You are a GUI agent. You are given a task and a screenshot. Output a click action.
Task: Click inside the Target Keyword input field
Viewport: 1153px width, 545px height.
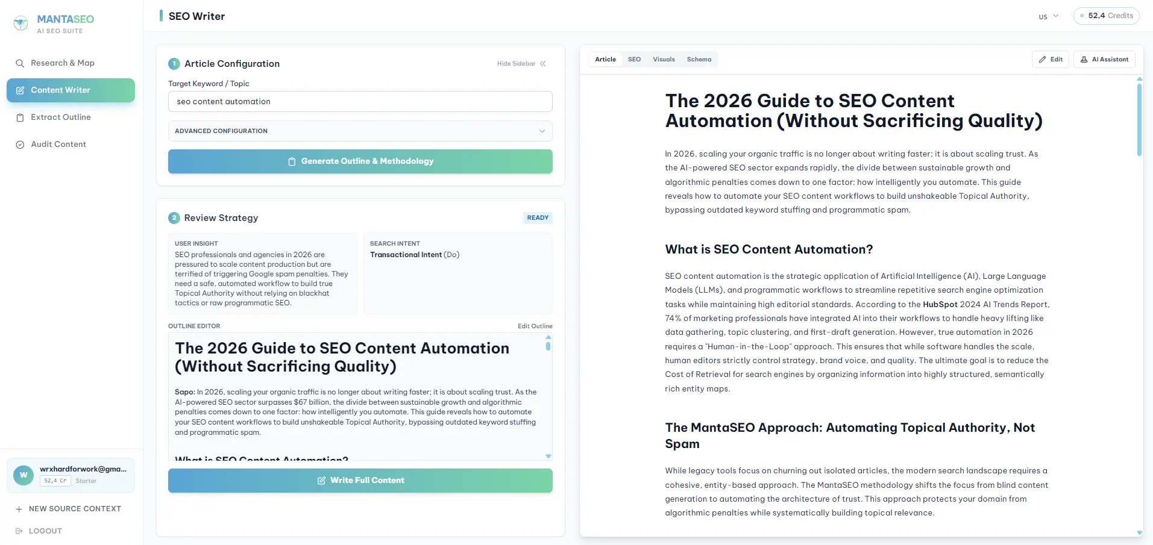[360, 101]
